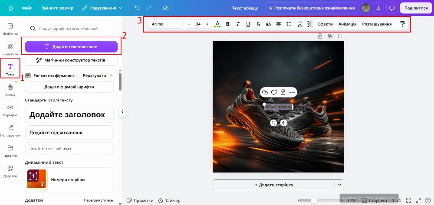
Task: Open the Arimo font dropdown
Action: (x=166, y=24)
